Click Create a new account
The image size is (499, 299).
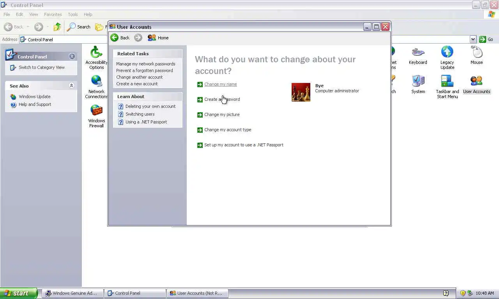point(137,84)
